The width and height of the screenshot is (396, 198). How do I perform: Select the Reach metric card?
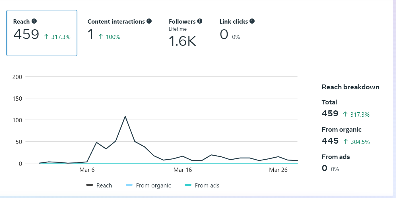pyautogui.click(x=42, y=33)
